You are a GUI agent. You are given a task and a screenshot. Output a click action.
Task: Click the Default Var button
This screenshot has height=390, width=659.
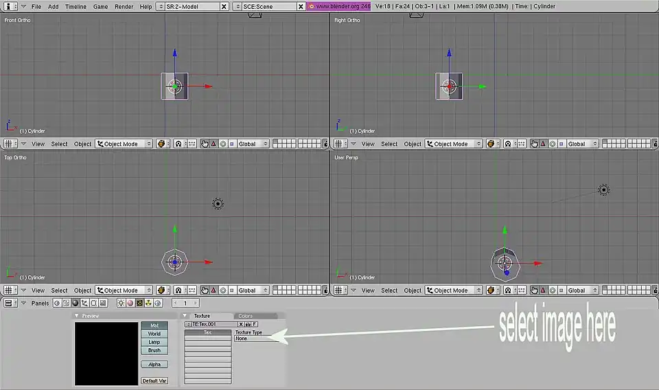(154, 380)
